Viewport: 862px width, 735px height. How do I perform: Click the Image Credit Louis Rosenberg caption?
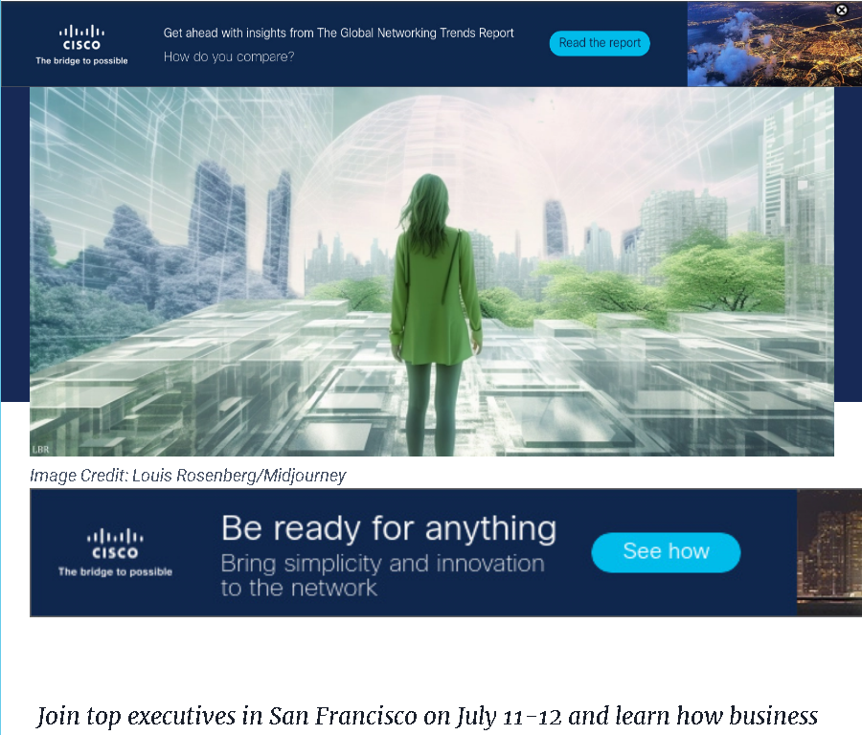188,476
